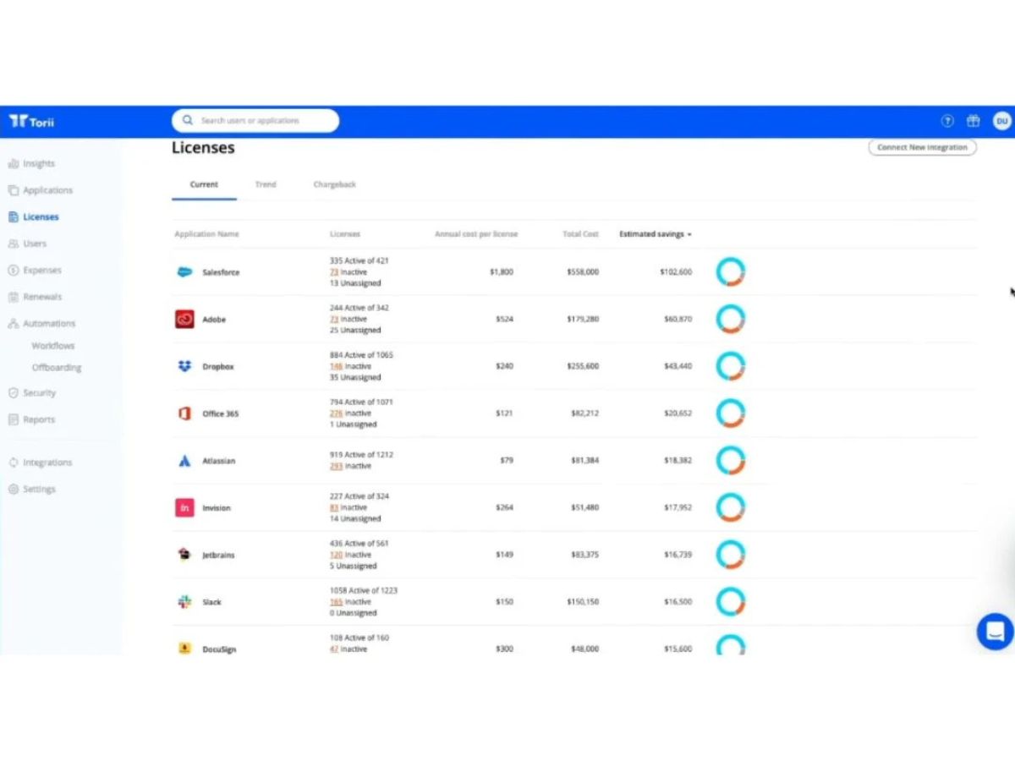Click the Connect New Integration button
This screenshot has width=1015, height=761.
pos(922,147)
